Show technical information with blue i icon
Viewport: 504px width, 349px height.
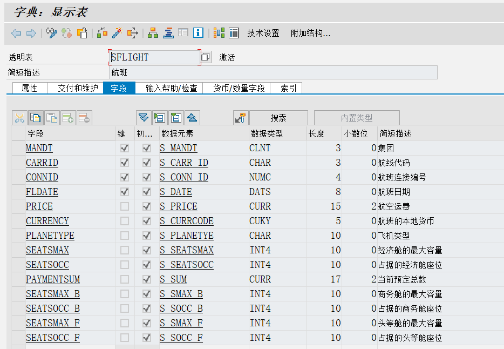click(x=197, y=33)
